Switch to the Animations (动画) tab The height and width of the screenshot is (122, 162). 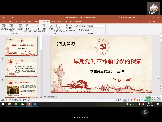(36, 21)
